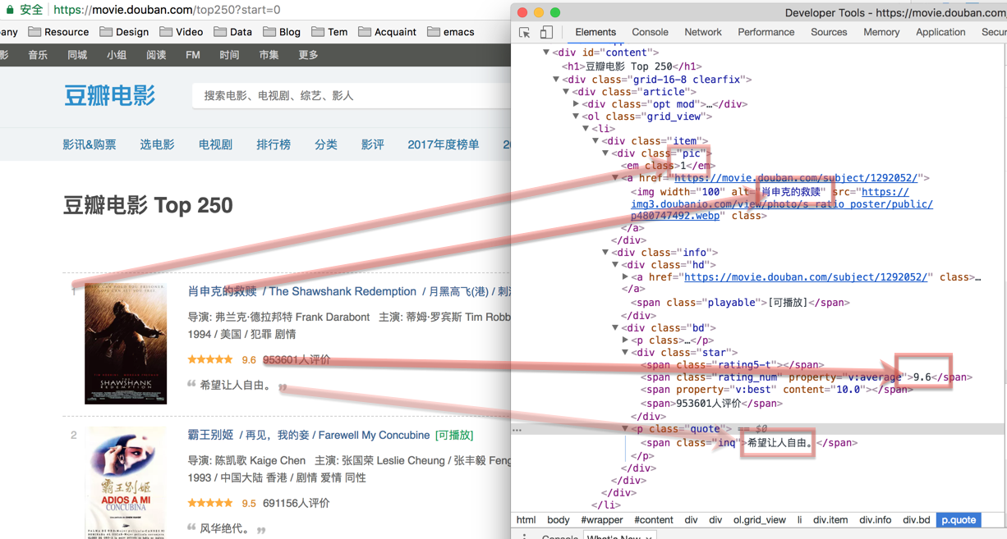Screen dimensions: 1007x539
Task: Click the DevTools drawer menu dots icon
Action: pyautogui.click(x=524, y=536)
